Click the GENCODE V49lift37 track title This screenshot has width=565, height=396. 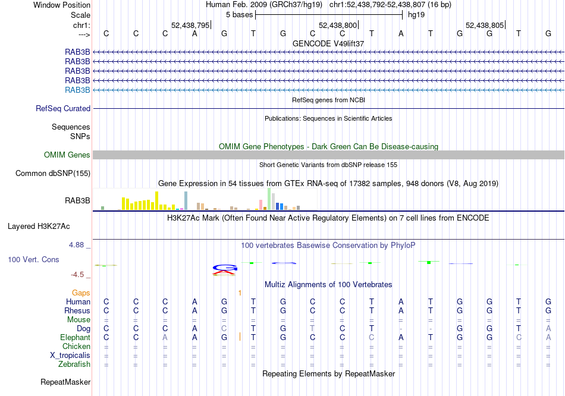[x=328, y=43]
